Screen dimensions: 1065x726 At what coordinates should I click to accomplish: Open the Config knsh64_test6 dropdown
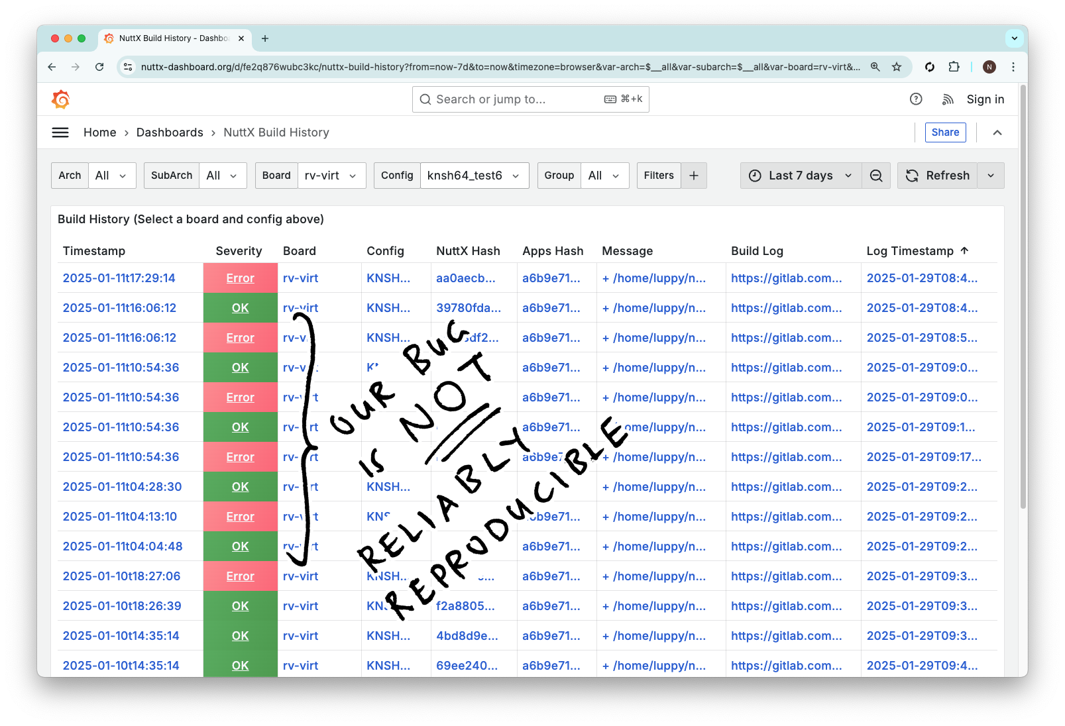pyautogui.click(x=475, y=176)
